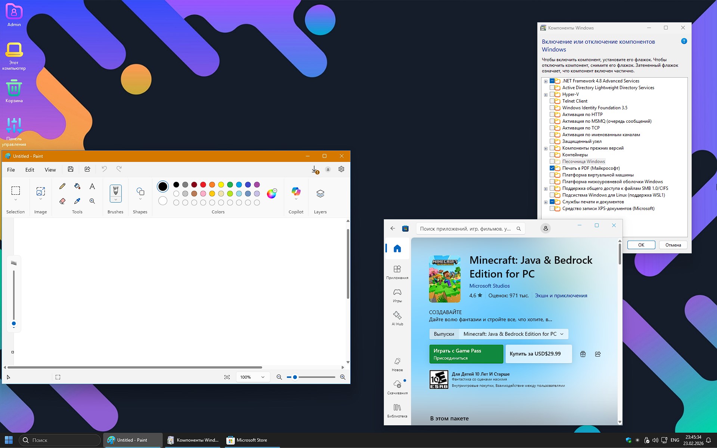
Task: Open the View menu in Paint
Action: tap(50, 170)
